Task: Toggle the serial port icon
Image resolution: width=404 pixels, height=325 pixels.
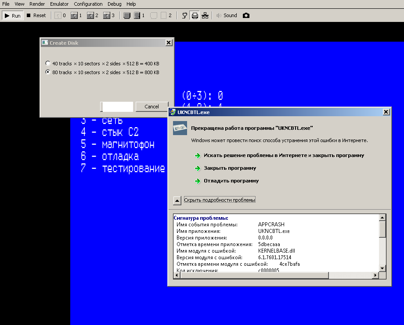Action: tap(184, 15)
